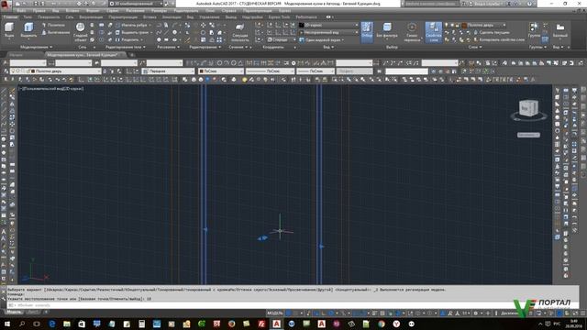Viewport: 587px width, 330px height.
Task: Open the Передняя view dropdown
Action: (x=169, y=71)
